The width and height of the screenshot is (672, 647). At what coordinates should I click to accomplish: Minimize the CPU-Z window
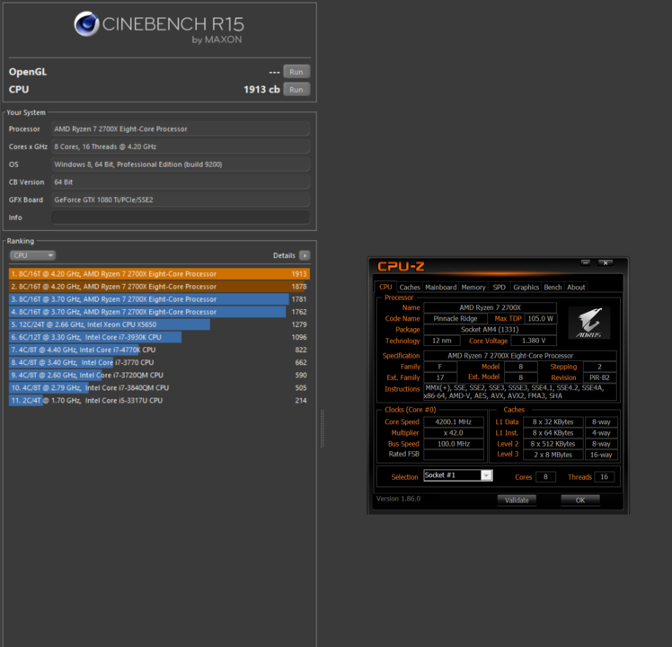(586, 262)
